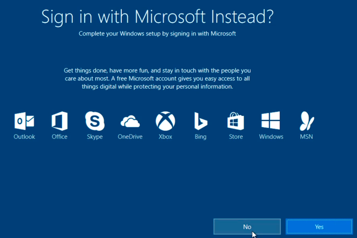Click the 'Store' text label
This screenshot has width=357, height=238.
pyautogui.click(x=236, y=137)
